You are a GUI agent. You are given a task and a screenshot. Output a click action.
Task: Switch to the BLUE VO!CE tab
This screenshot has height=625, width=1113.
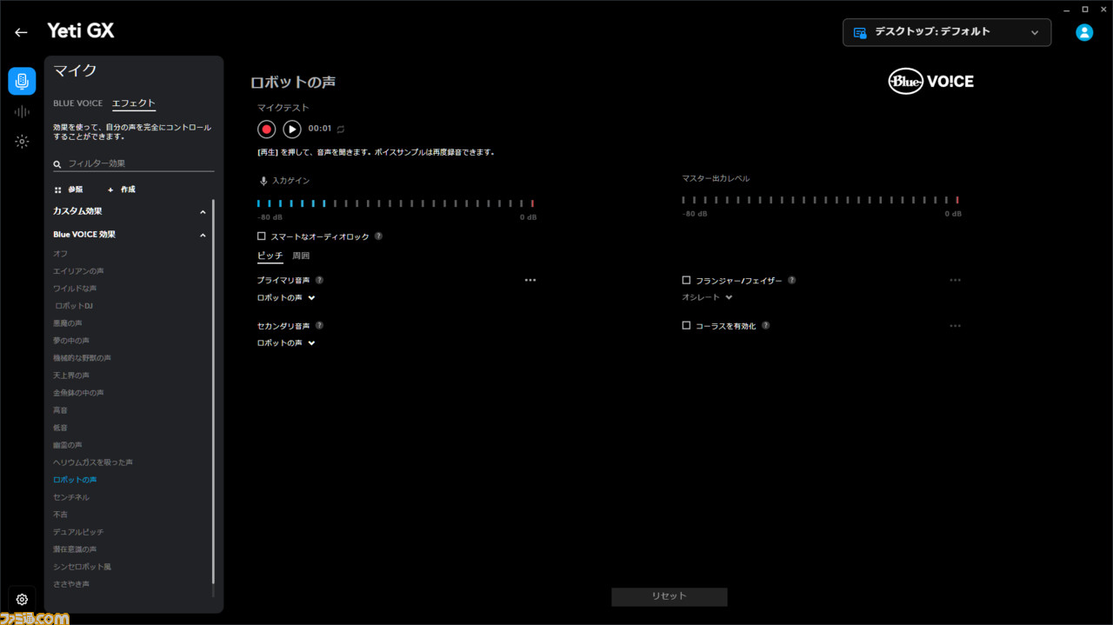pos(77,103)
